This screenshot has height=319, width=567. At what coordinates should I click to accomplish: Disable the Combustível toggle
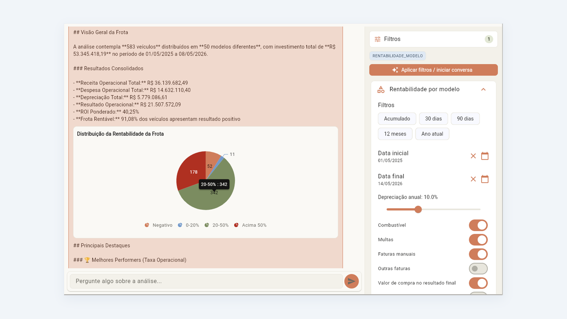(x=478, y=225)
